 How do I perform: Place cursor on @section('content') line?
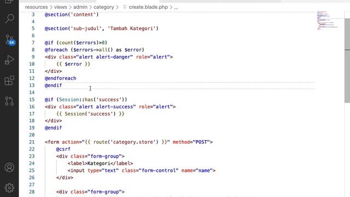point(72,15)
